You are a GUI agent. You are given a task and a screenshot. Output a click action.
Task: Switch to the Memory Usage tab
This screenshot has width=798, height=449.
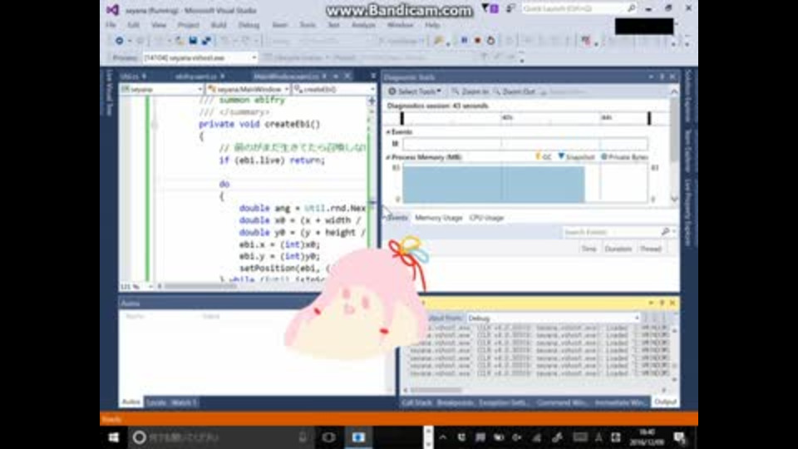(x=438, y=218)
